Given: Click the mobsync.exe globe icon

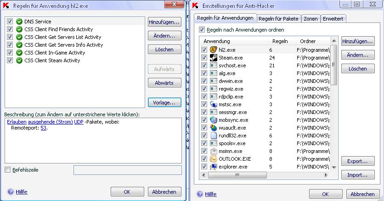Looking at the screenshot, I should pos(214,120).
